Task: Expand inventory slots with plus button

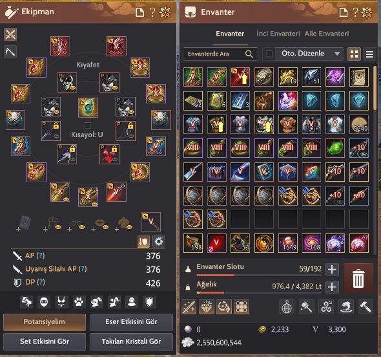Action: pos(332,270)
